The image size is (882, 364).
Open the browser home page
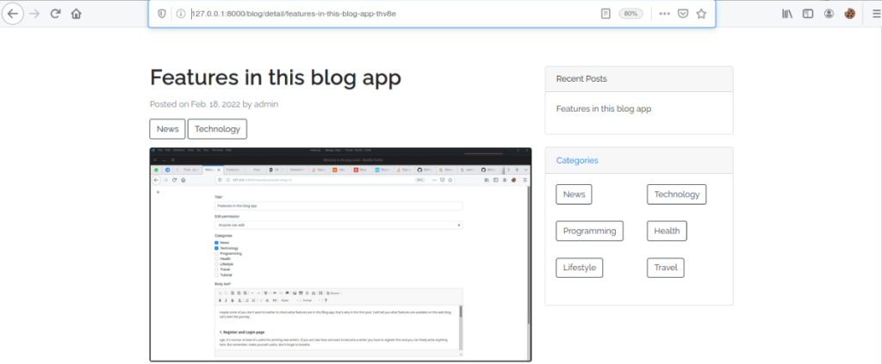(76, 14)
